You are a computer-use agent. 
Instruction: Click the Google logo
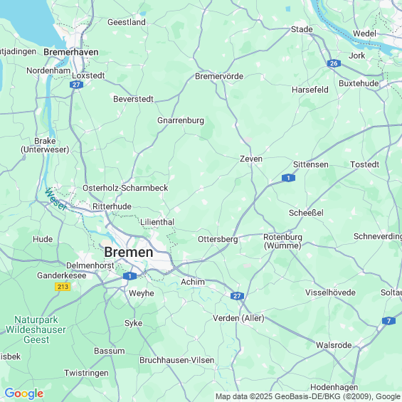click(x=24, y=393)
